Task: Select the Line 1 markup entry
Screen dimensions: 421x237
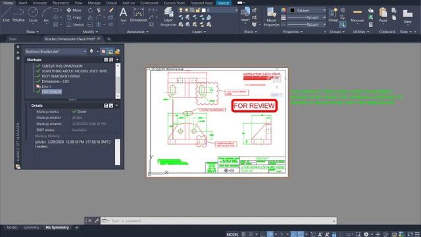Action: pyautogui.click(x=46, y=87)
